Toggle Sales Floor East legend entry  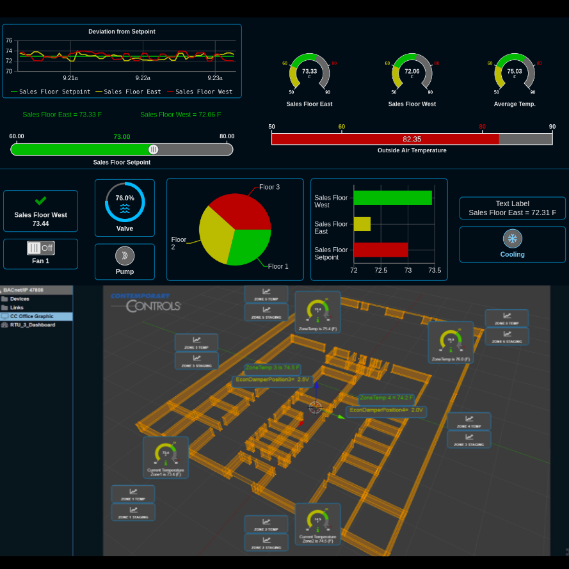[129, 92]
